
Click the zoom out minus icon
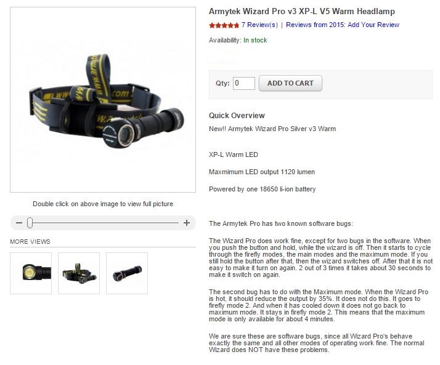tap(19, 223)
